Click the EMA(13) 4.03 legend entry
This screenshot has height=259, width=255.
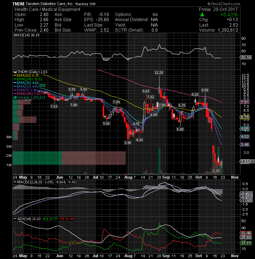click(26, 86)
